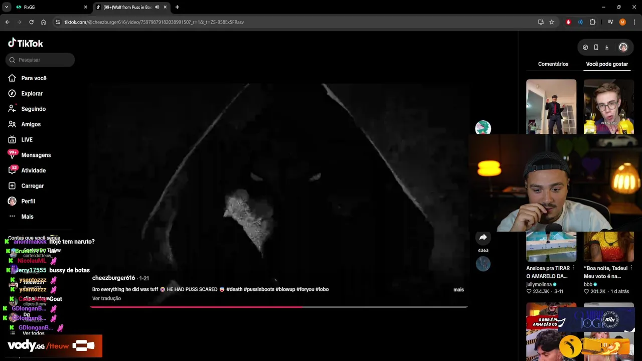Open the creator avatar beside the video
The height and width of the screenshot is (361, 642).
483,127
